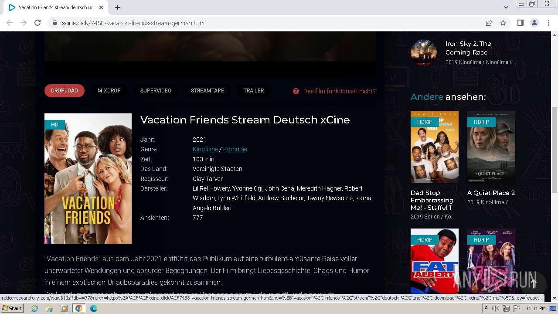Go forward in browser history
Screen dimensions: 558x314
coord(24,23)
